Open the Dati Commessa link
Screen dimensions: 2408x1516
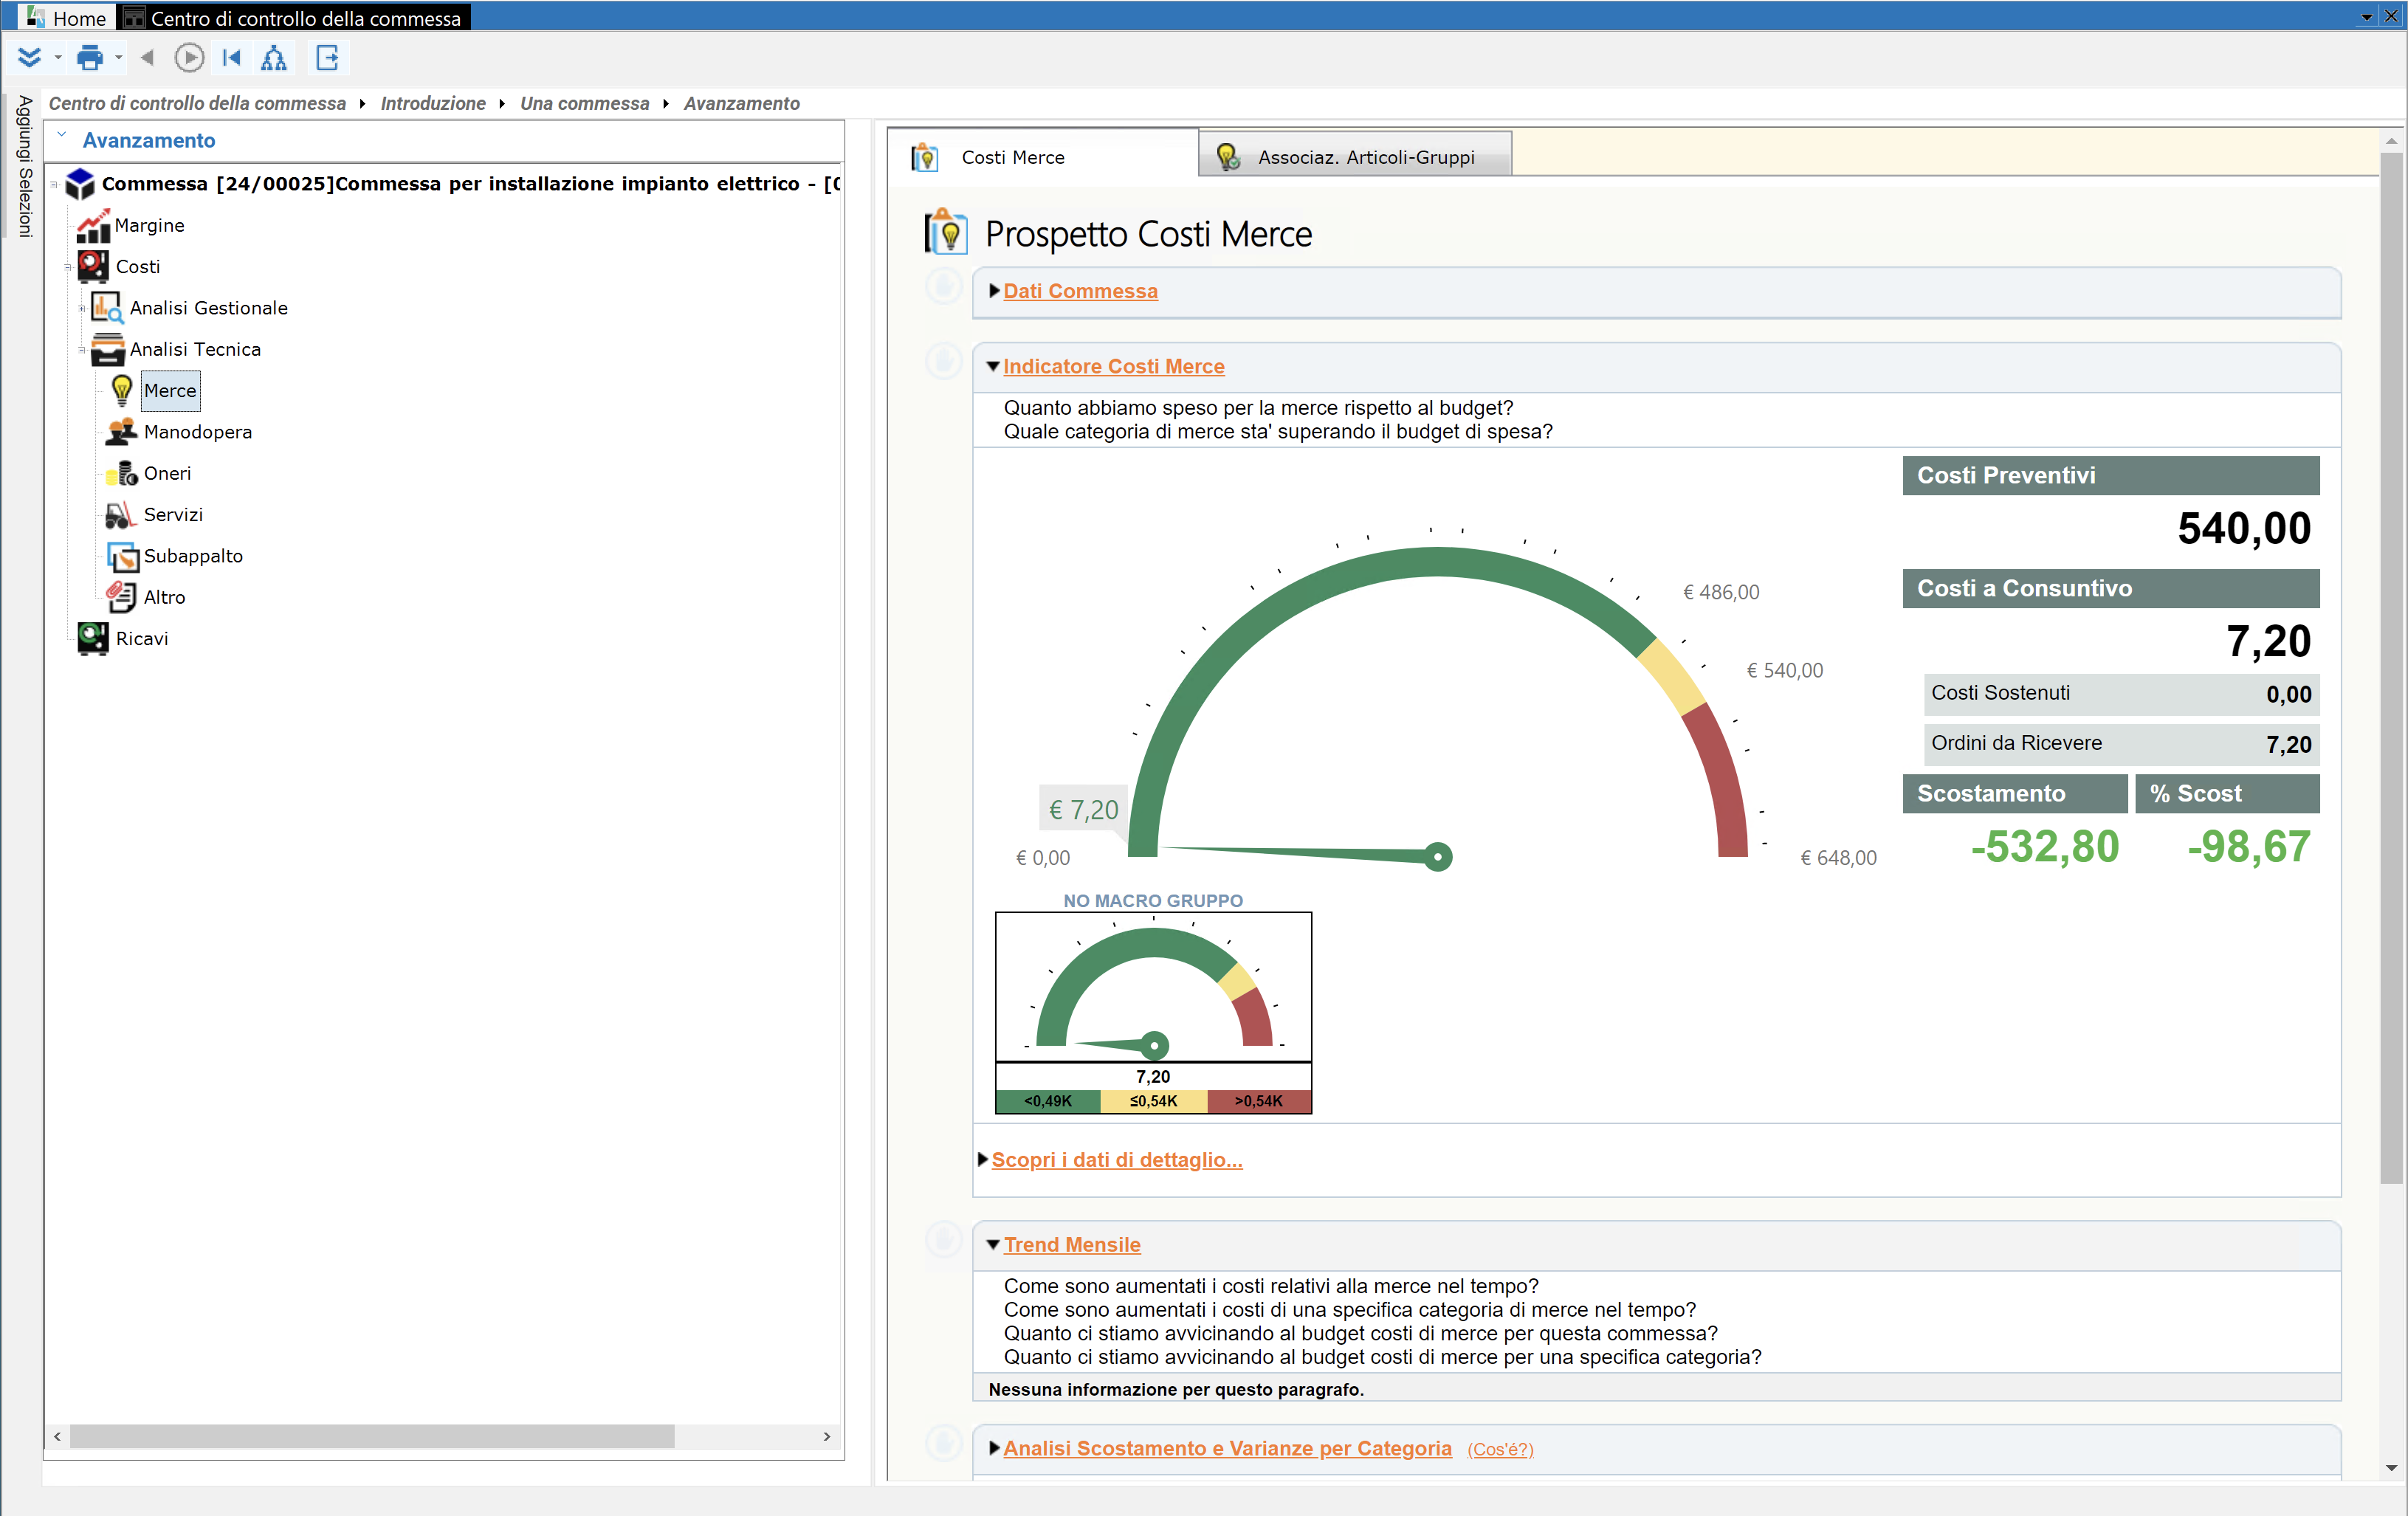pyautogui.click(x=1080, y=291)
